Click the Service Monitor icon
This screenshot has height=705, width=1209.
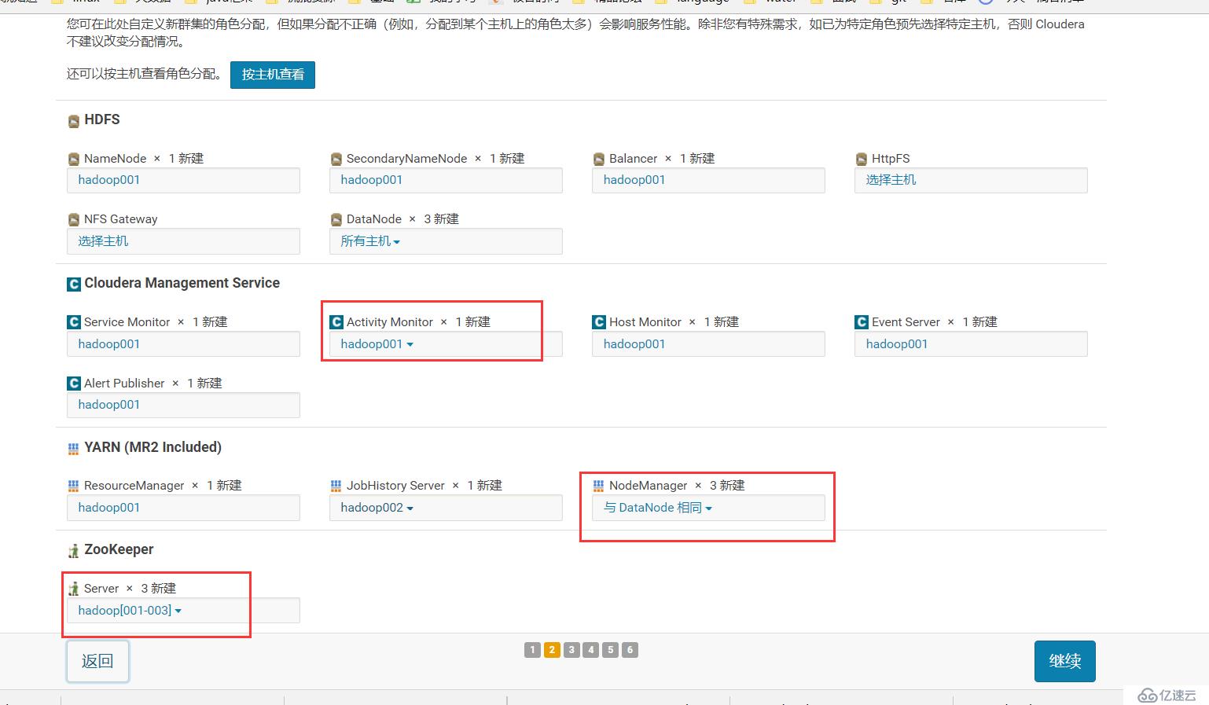tap(74, 322)
